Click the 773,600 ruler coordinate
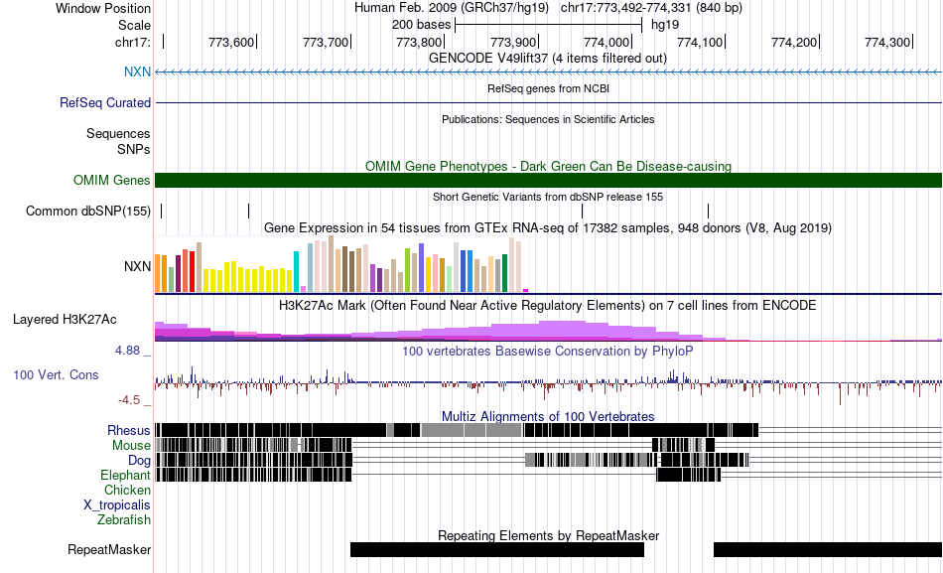This screenshot has width=943, height=573. click(231, 42)
